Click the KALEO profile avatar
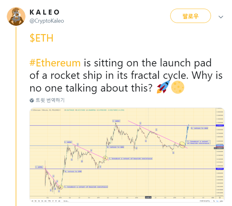 point(16,17)
